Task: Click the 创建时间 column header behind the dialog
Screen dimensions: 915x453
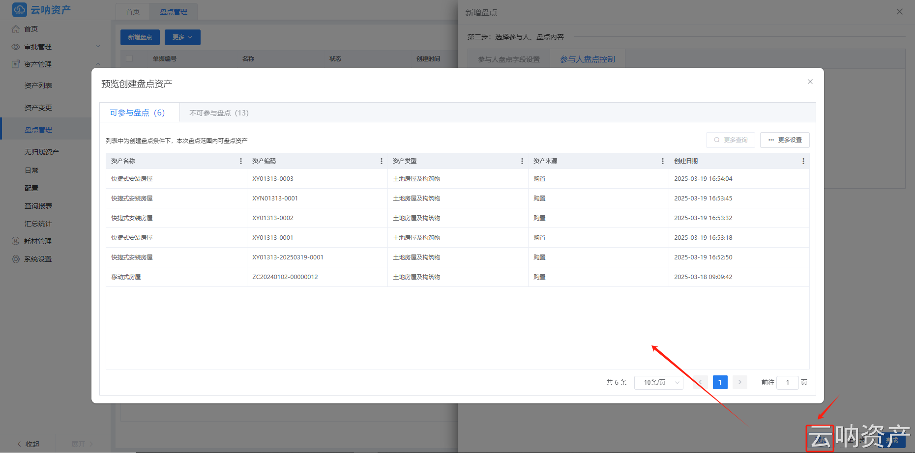Action: click(428, 59)
